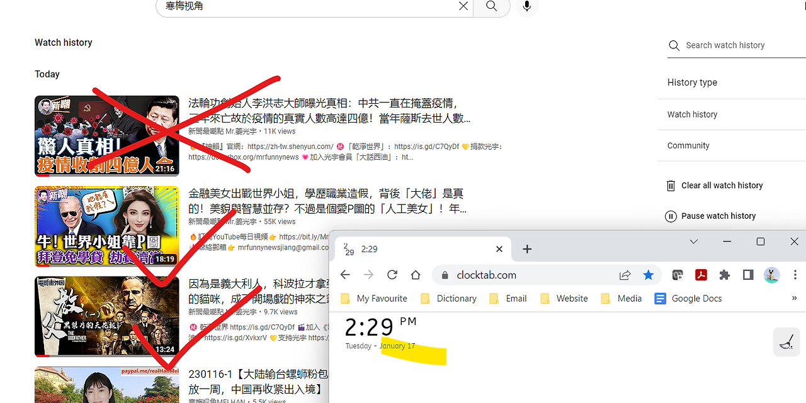This screenshot has height=403, width=806.
Task: Click Pause watch history
Action: coord(718,216)
